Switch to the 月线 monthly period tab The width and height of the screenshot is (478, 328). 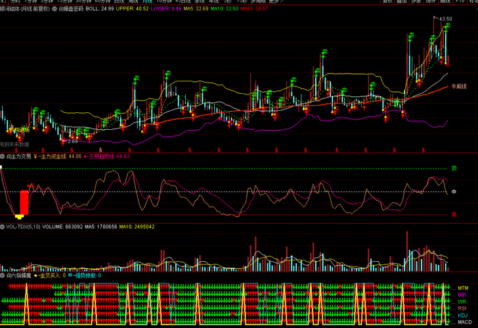(x=147, y=2)
